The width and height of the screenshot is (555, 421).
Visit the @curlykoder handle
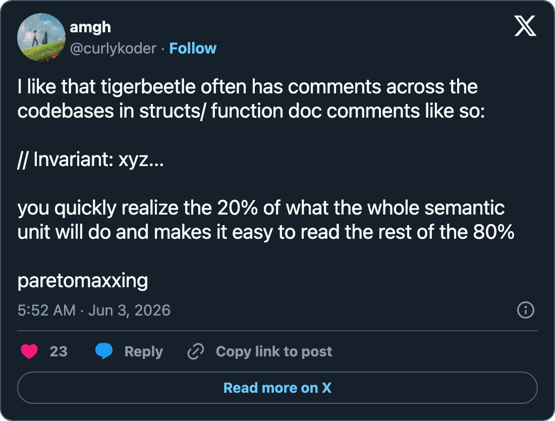tap(113, 48)
